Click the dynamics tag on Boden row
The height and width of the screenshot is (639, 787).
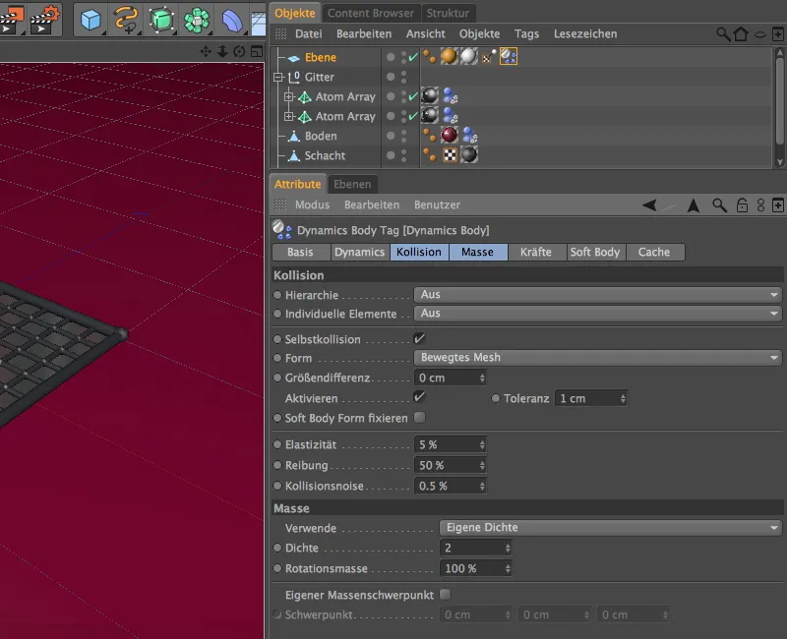(470, 135)
